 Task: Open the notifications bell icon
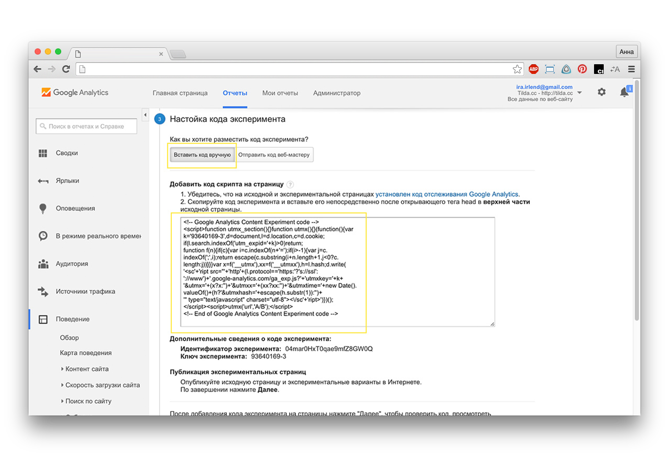click(x=624, y=92)
